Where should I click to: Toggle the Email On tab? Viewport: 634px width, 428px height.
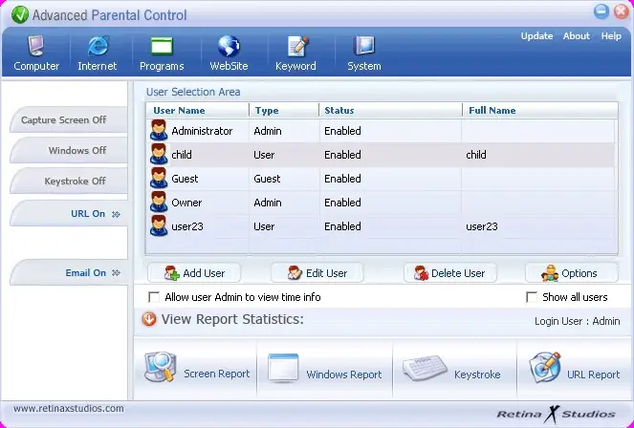click(x=68, y=273)
